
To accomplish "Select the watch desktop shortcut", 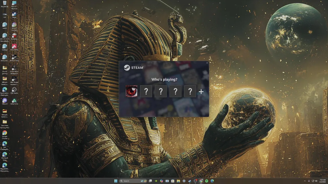I will point(5,26).
